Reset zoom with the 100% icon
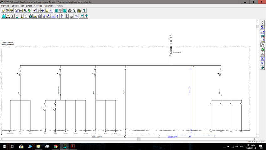 point(263,54)
